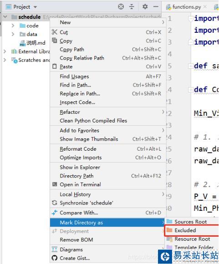The height and width of the screenshot is (264, 219).
Task: Click the code folder icon
Action: point(22,25)
